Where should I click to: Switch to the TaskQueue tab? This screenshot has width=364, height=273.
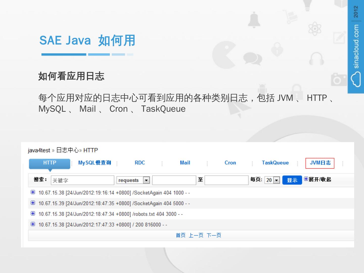pyautogui.click(x=275, y=163)
